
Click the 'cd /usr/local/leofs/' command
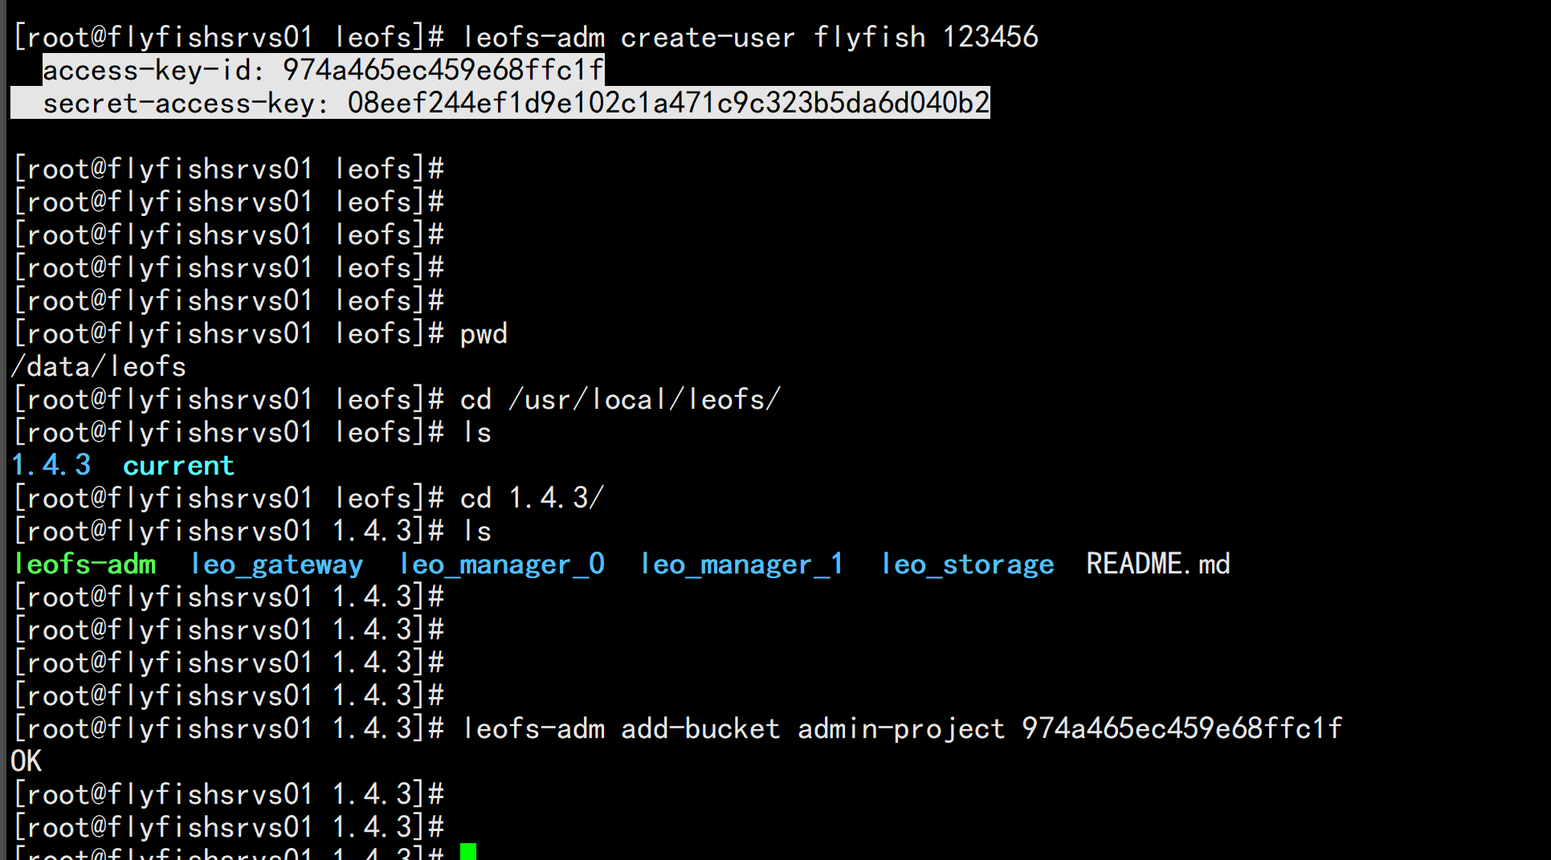[620, 400]
